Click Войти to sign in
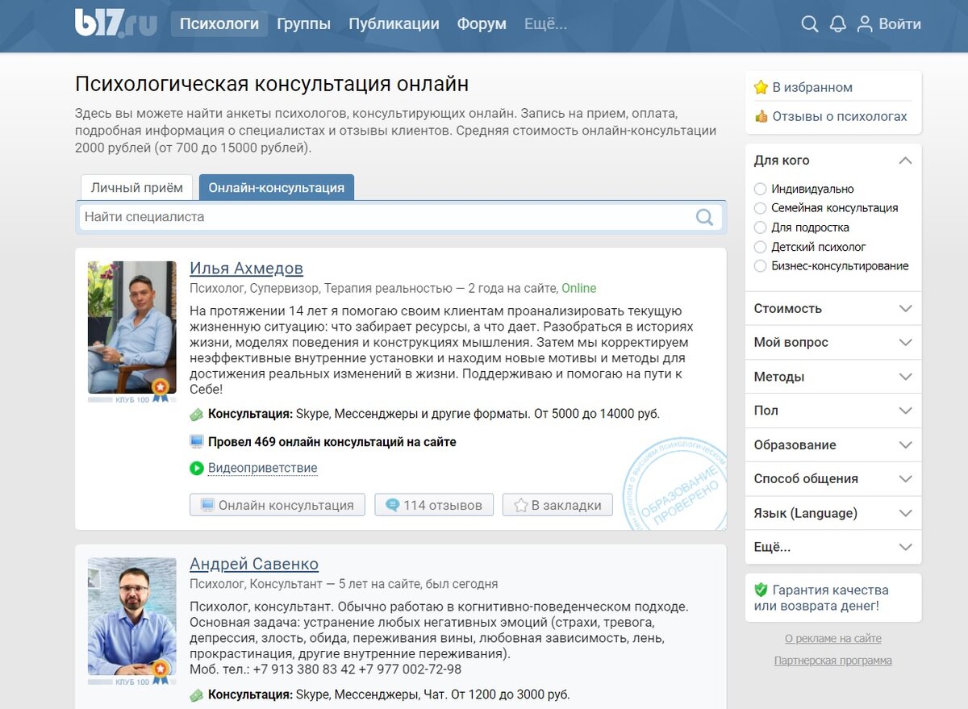968x709 pixels. (899, 24)
